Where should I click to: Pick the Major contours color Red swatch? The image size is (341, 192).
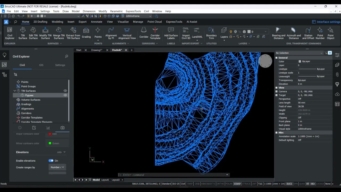pyautogui.click(x=50, y=134)
